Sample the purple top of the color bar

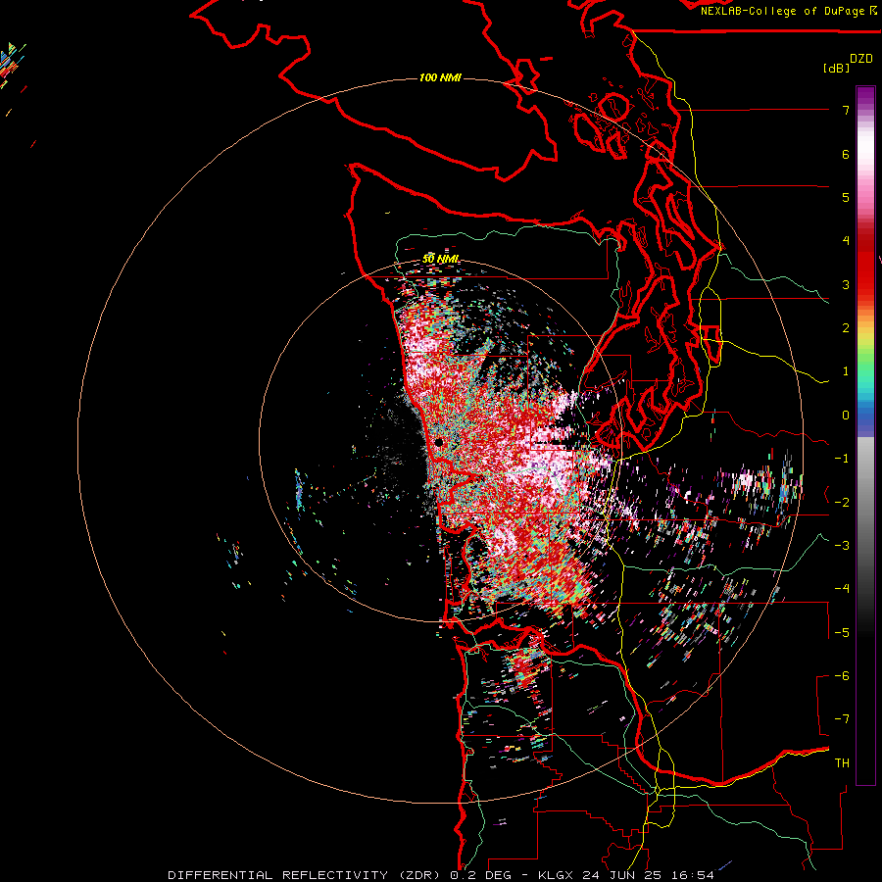pyautogui.click(x=865, y=93)
